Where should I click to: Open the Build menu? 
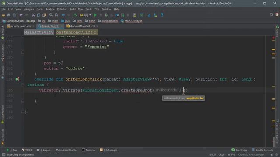[72, 9]
